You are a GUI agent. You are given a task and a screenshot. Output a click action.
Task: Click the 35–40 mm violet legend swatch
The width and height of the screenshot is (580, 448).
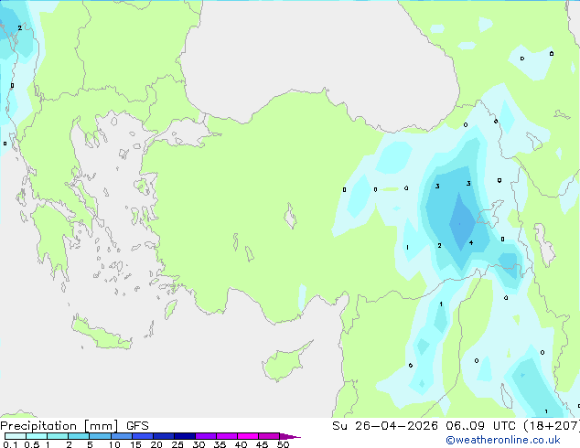tap(227, 436)
